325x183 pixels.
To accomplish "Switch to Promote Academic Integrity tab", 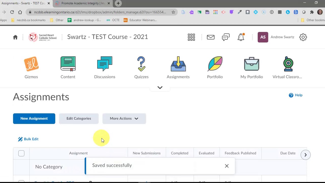I will 83,3.
